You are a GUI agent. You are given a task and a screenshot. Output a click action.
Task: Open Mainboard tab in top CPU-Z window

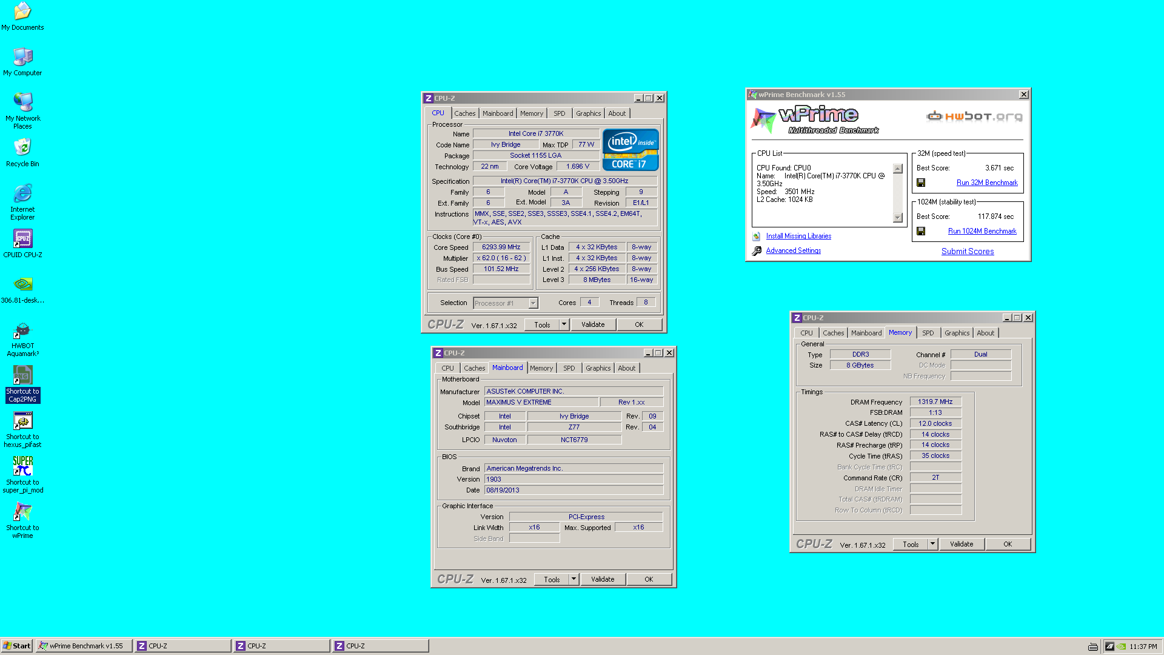tap(498, 113)
